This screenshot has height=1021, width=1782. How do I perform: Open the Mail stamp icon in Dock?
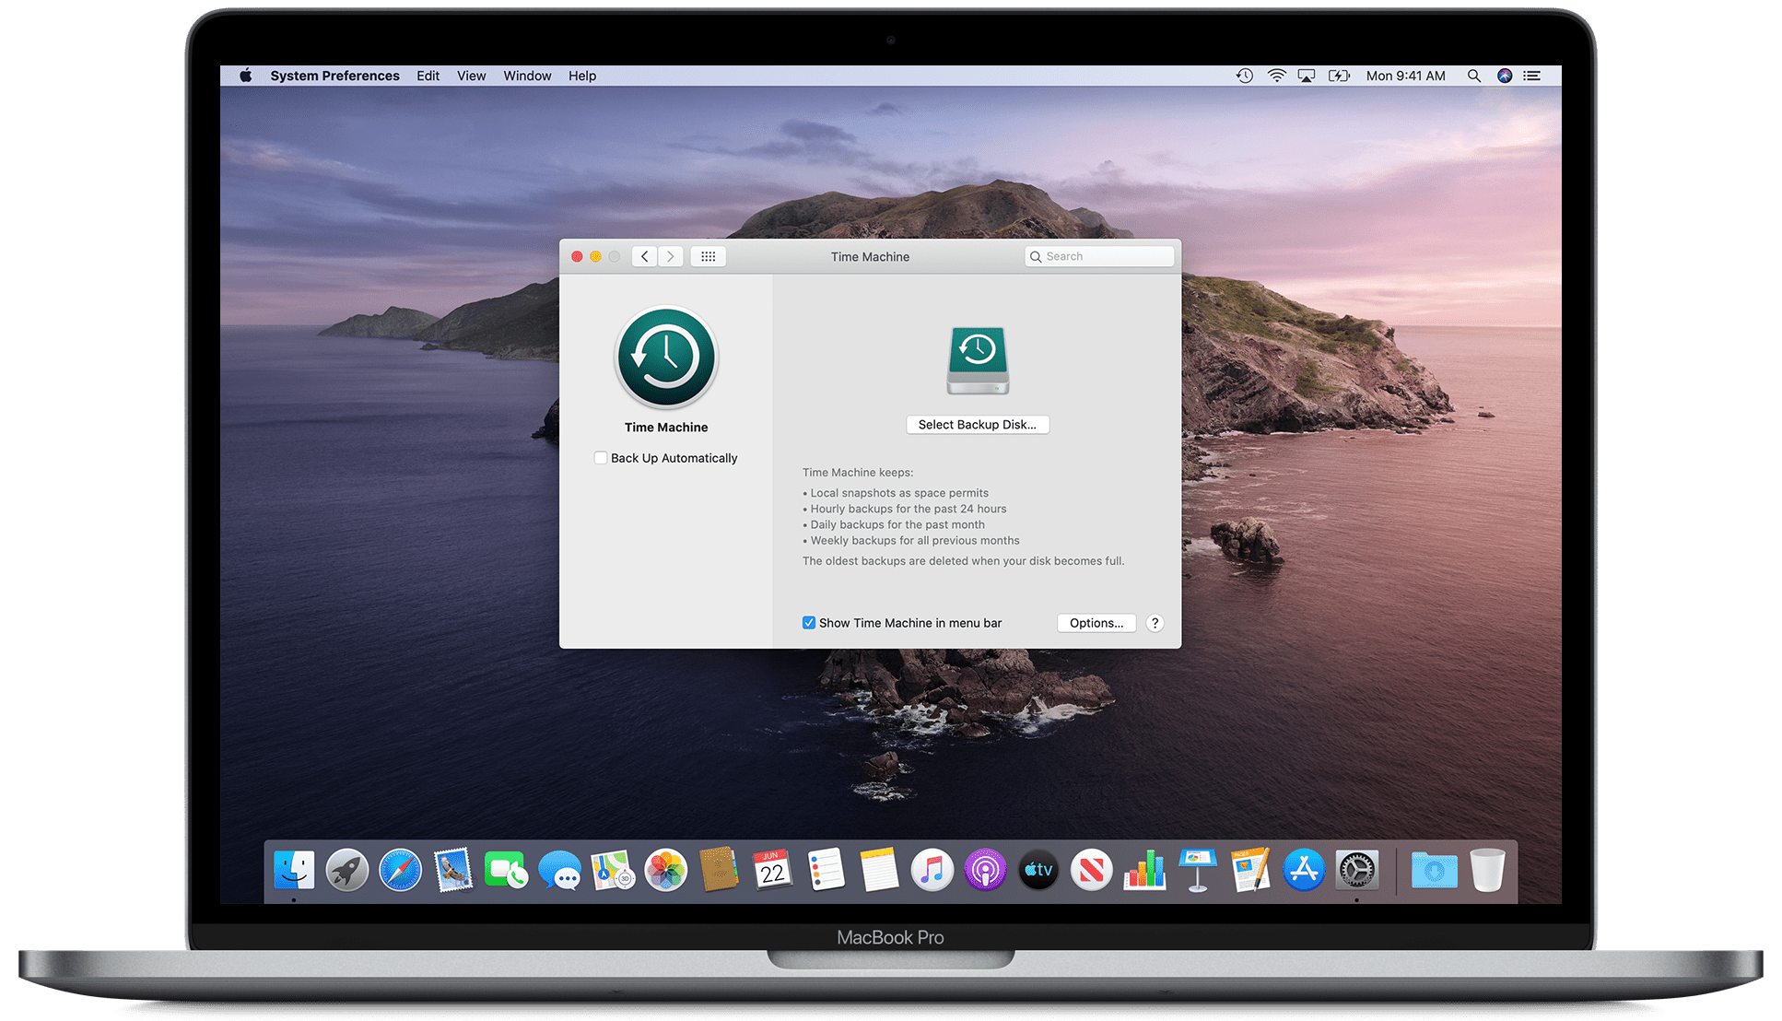[453, 870]
